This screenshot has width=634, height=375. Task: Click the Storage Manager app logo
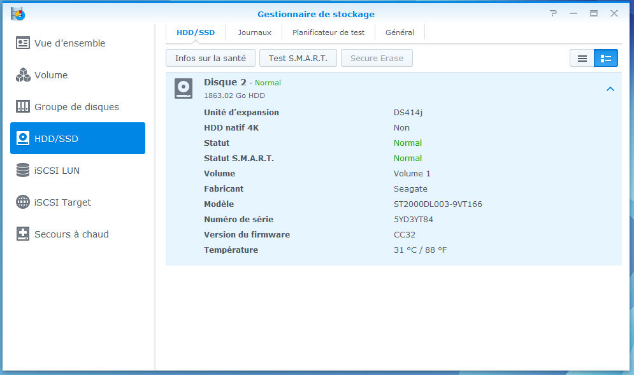coord(18,13)
